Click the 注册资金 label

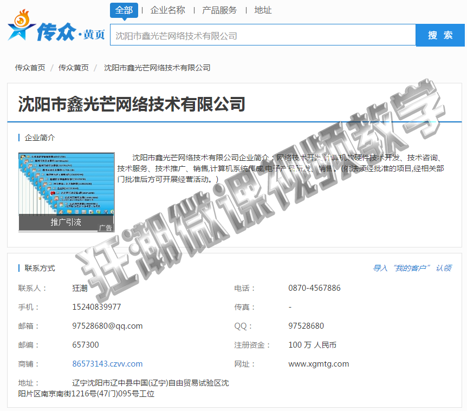click(252, 345)
